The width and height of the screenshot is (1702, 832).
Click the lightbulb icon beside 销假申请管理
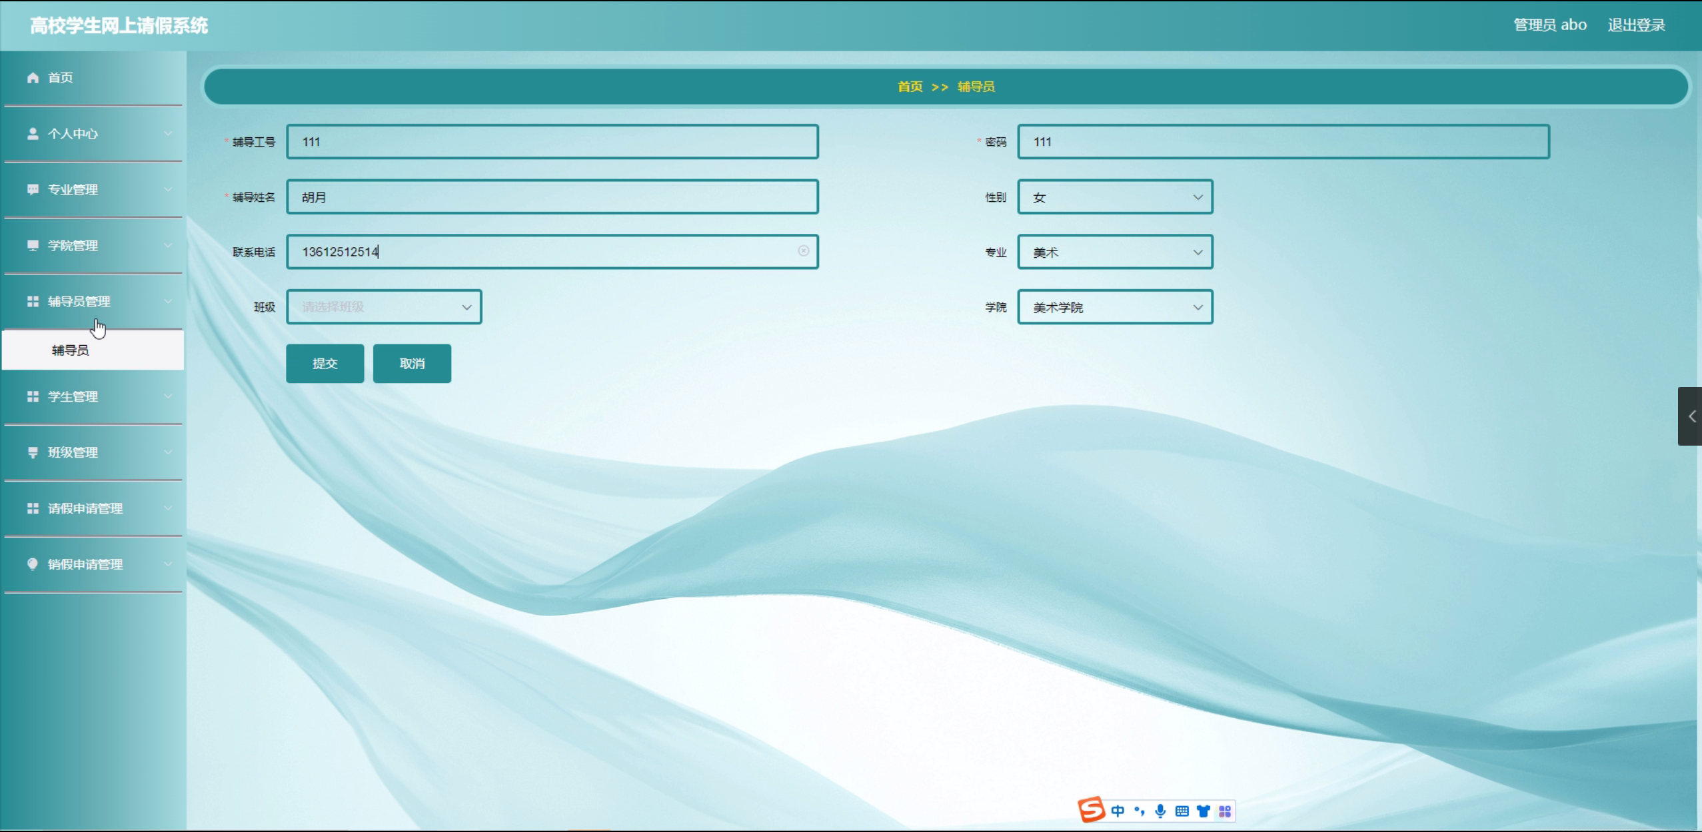(x=33, y=564)
